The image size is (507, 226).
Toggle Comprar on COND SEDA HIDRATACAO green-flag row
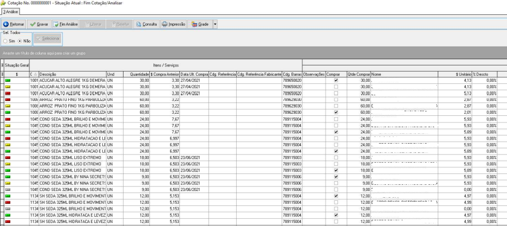(x=336, y=151)
